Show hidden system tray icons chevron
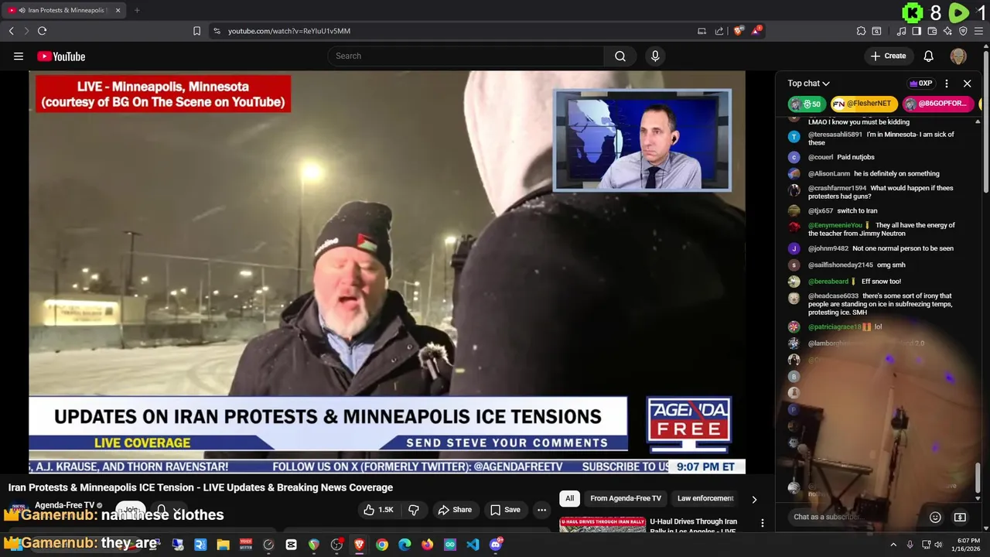This screenshot has width=990, height=557. [893, 545]
